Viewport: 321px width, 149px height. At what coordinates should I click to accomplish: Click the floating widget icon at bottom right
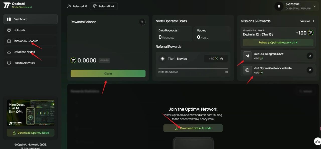317,141
